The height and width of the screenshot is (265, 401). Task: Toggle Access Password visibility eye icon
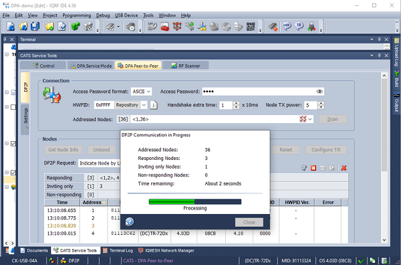click(319, 92)
